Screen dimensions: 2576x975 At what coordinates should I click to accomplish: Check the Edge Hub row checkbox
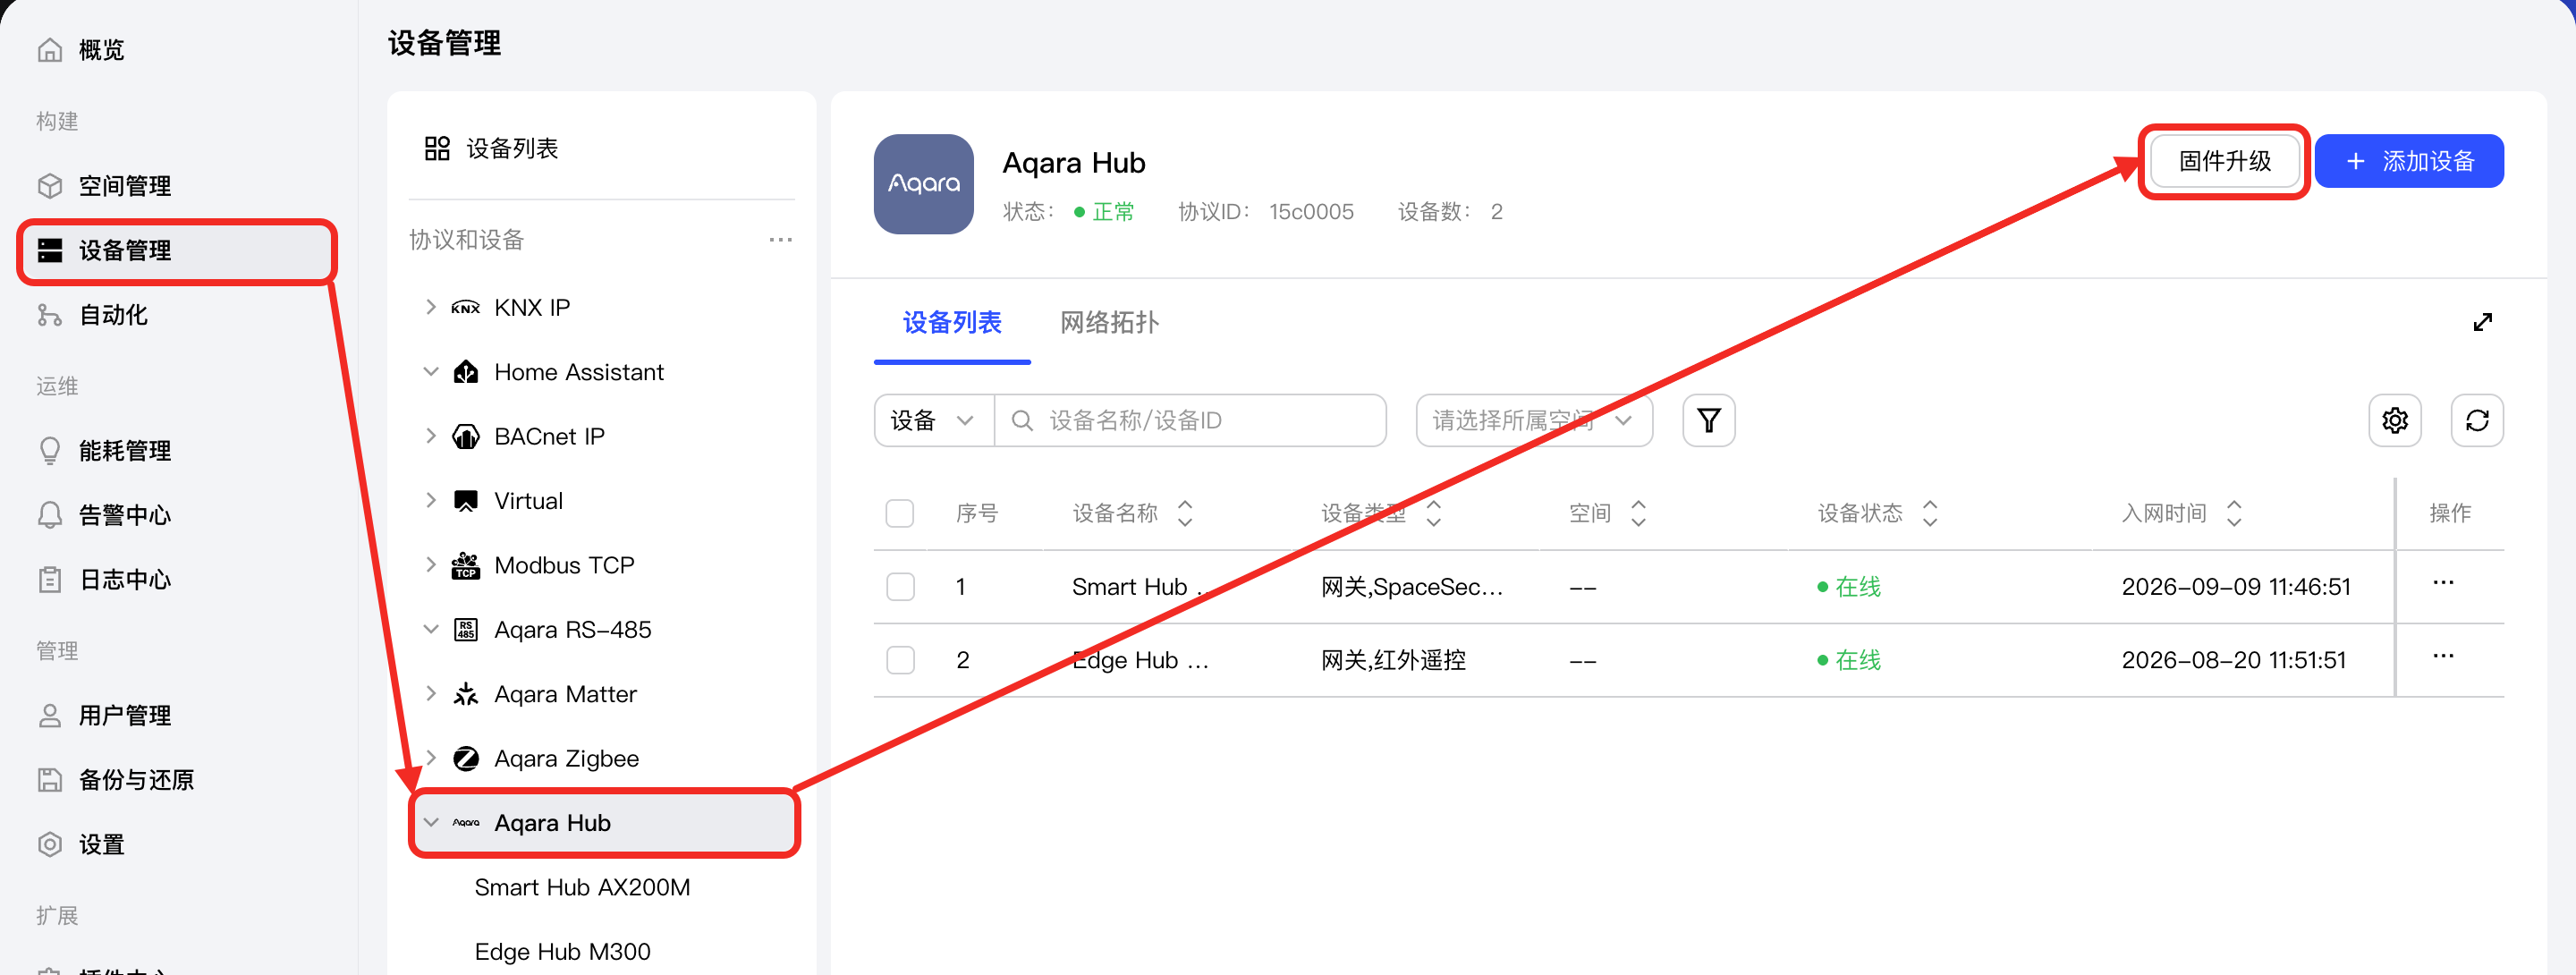coord(900,660)
